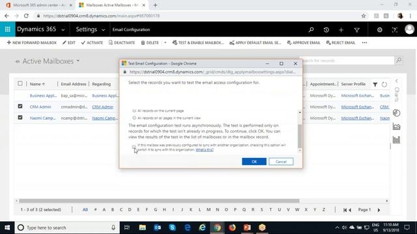Image resolution: width=417 pixels, height=234 pixels.
Task: Click the user profile avatar
Action: [x=410, y=29]
